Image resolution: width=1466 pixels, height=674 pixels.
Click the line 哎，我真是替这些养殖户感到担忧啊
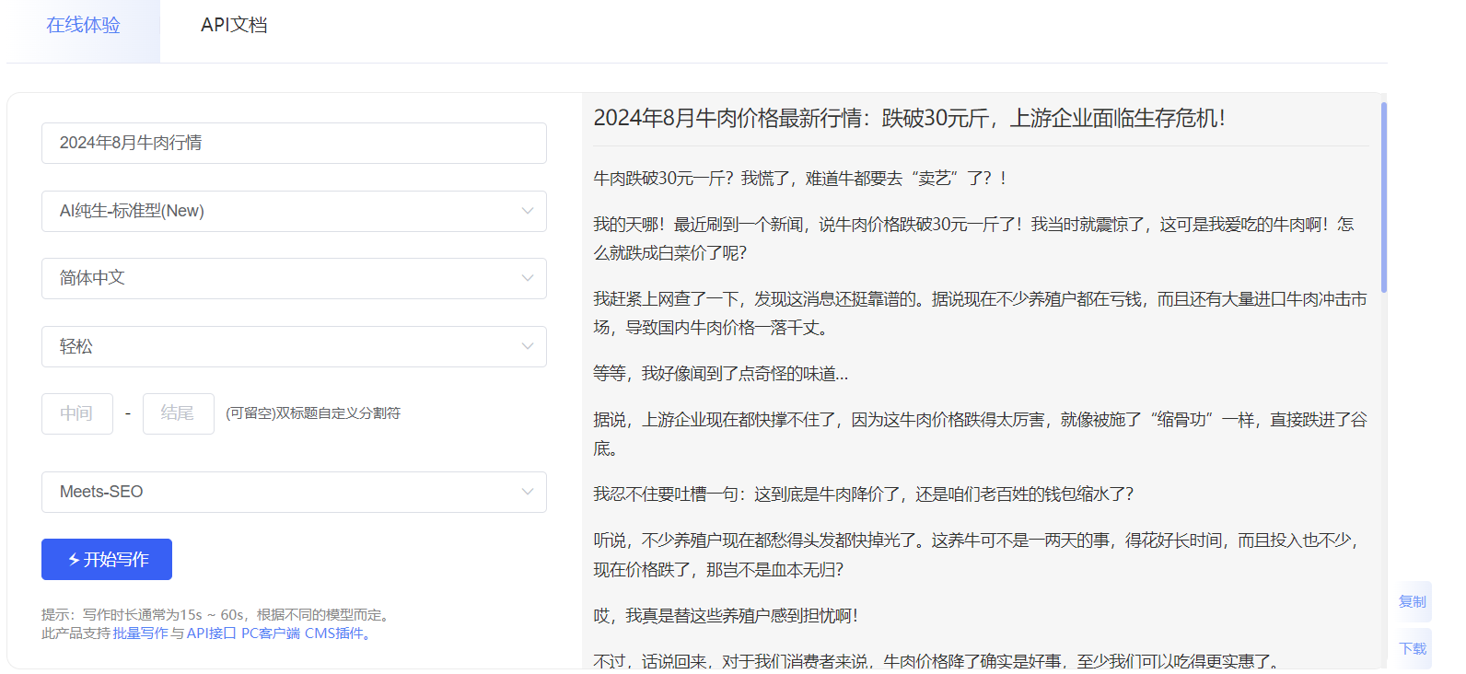click(726, 615)
